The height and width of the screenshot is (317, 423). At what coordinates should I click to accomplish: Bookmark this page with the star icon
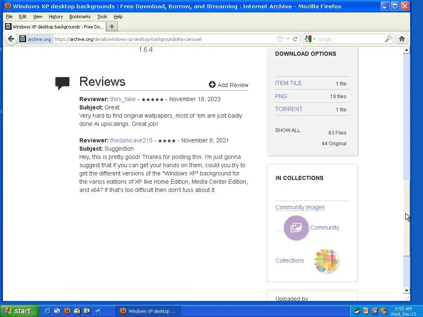(280, 39)
